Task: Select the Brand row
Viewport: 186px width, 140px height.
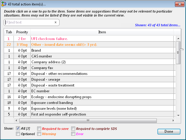Action: pyautogui.click(x=90, y=50)
